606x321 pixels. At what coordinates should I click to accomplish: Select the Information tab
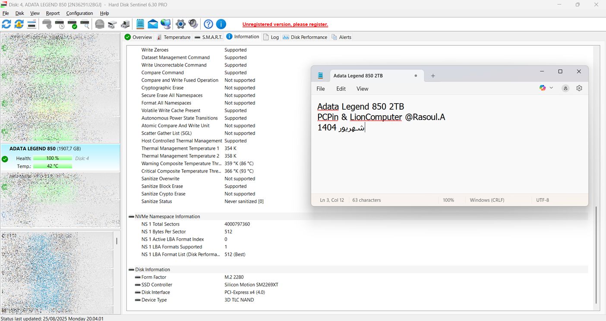(x=243, y=37)
